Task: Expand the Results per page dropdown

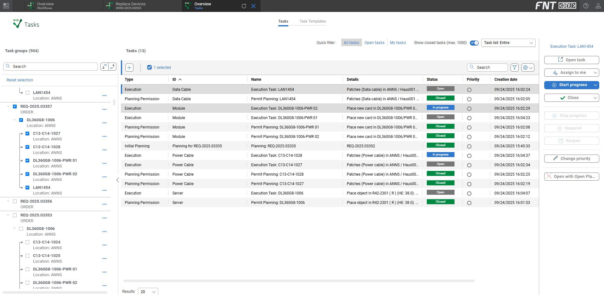Action: (x=148, y=292)
